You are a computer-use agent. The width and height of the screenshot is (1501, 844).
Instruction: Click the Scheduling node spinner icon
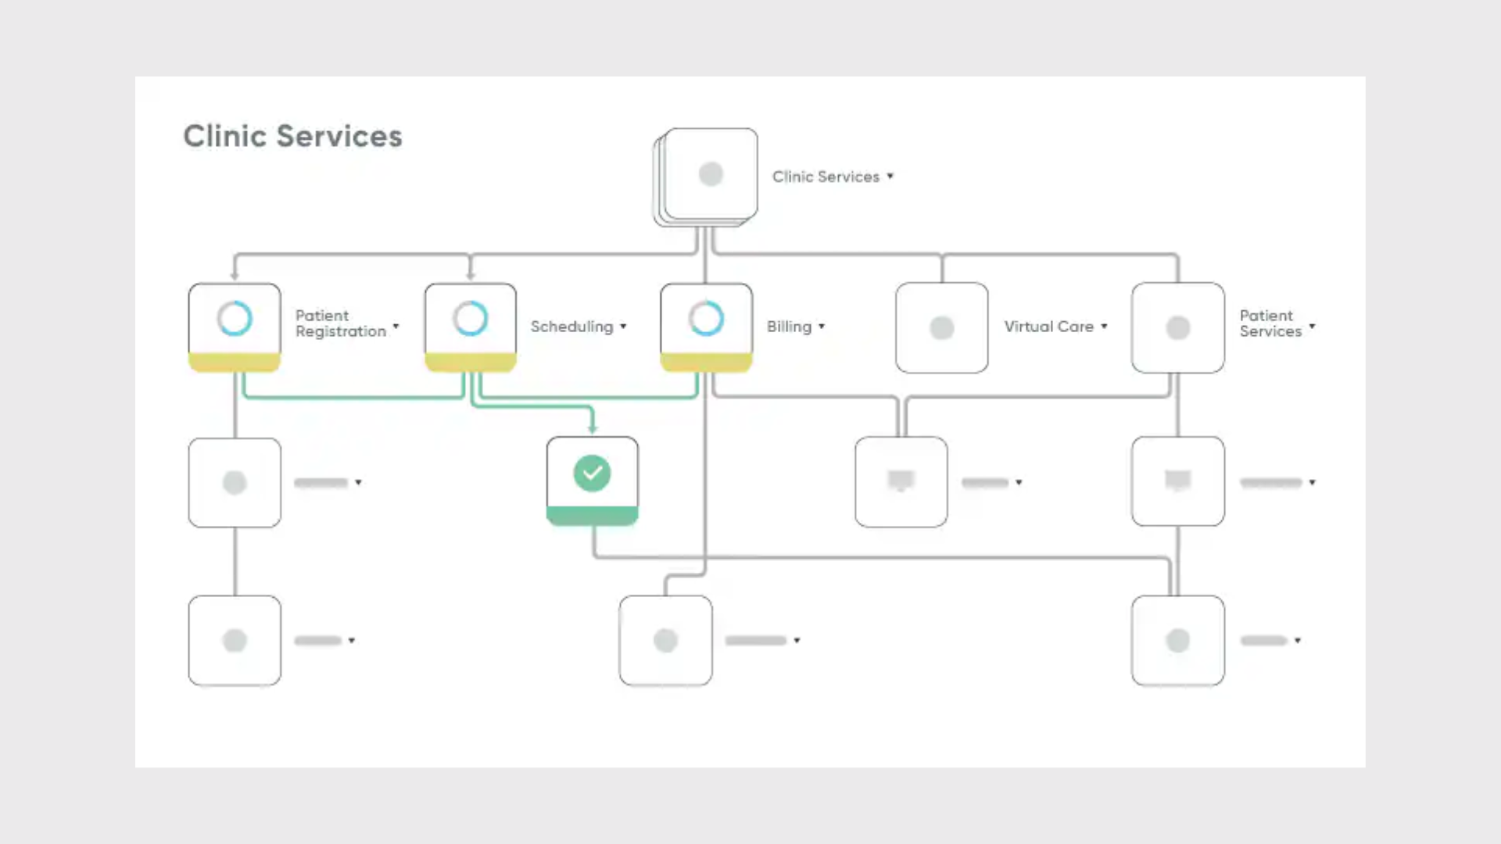click(470, 318)
